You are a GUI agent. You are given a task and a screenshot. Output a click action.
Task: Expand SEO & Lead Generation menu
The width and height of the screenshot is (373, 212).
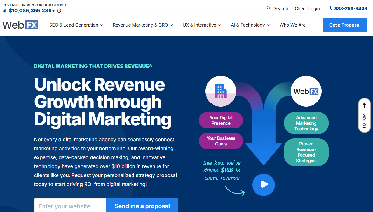[x=76, y=25]
